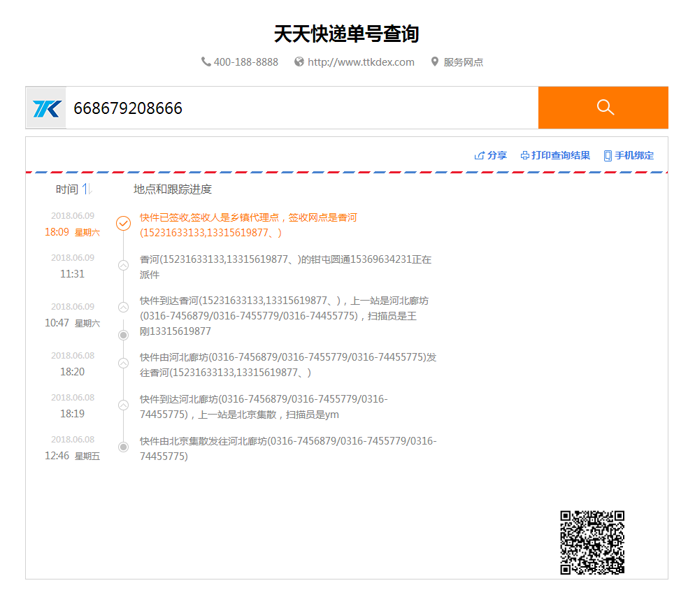Click the 时间 column header
695x590 pixels.
[x=67, y=189]
